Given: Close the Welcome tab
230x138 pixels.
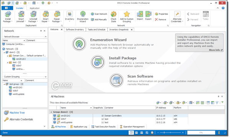Looking at the screenshot, I should [x=62, y=29].
